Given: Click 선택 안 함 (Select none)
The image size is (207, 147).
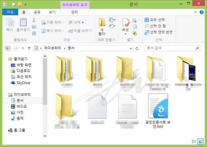Looking at the screenshot, I should point(155,26).
